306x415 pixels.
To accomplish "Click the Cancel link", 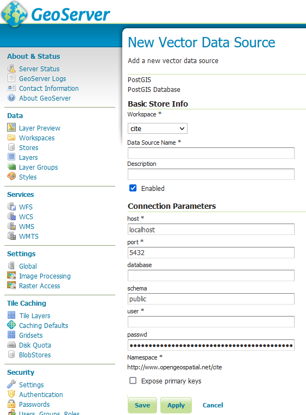I will pyautogui.click(x=213, y=405).
